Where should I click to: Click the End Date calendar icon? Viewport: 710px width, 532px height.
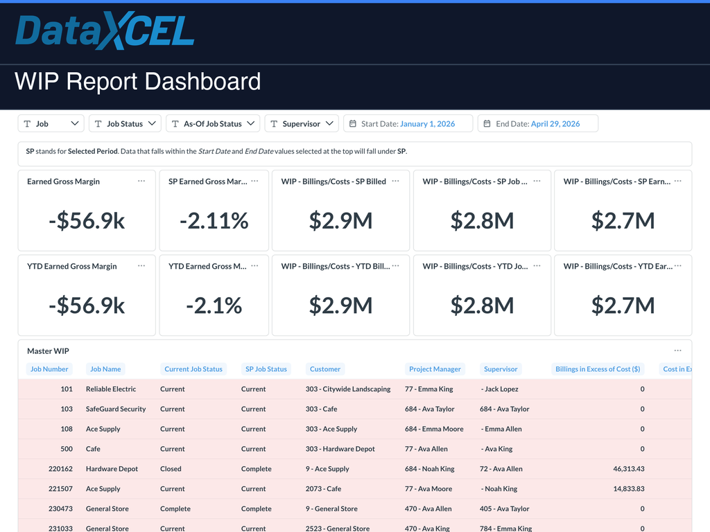pyautogui.click(x=487, y=123)
